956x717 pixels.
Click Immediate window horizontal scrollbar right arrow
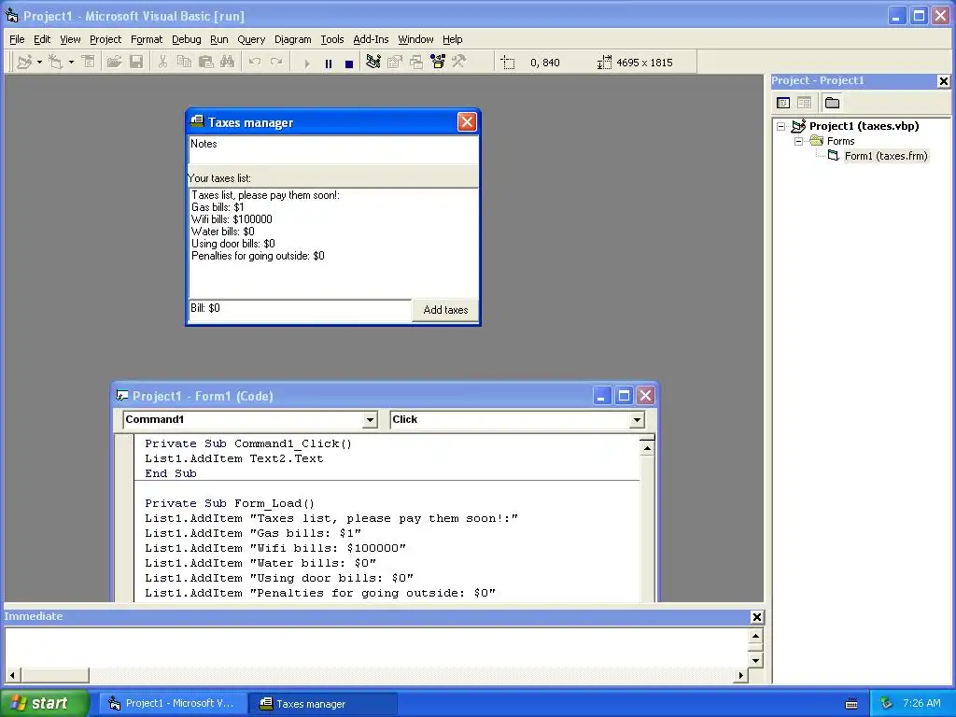point(740,675)
